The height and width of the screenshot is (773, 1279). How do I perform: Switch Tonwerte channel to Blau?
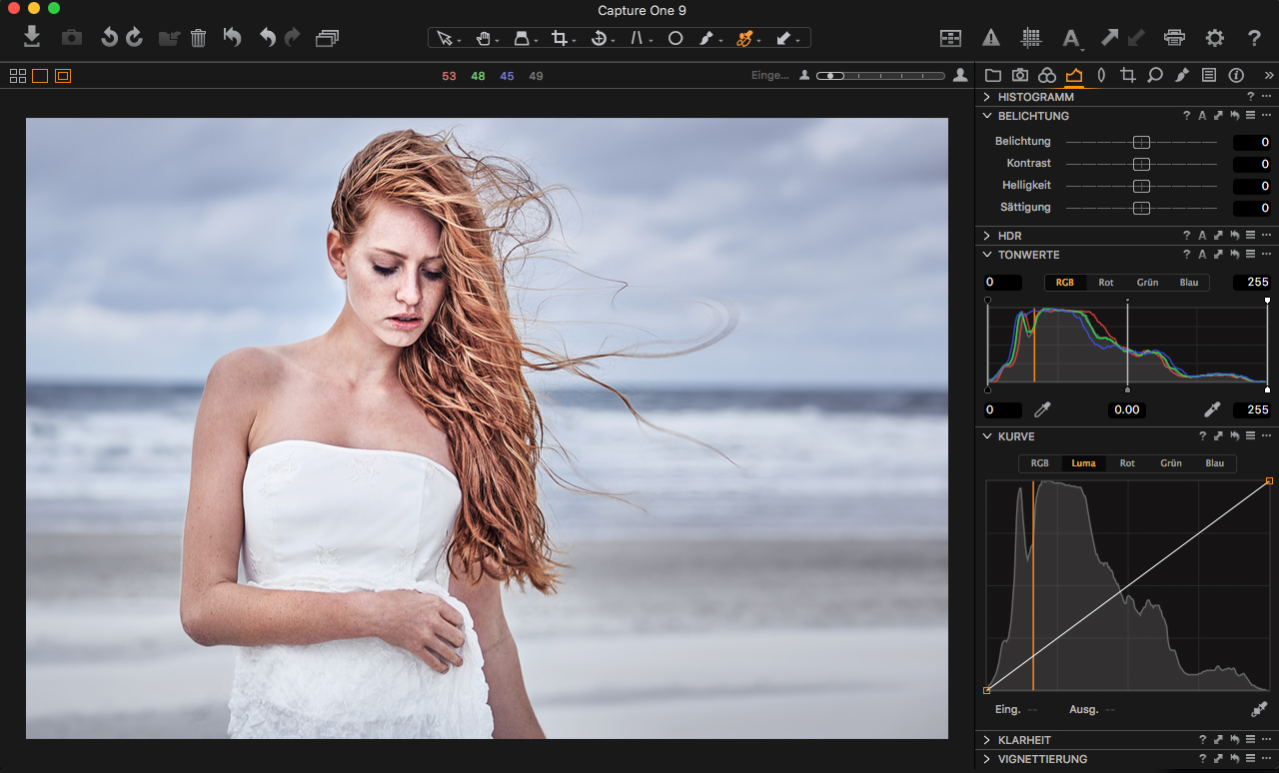click(x=1188, y=283)
